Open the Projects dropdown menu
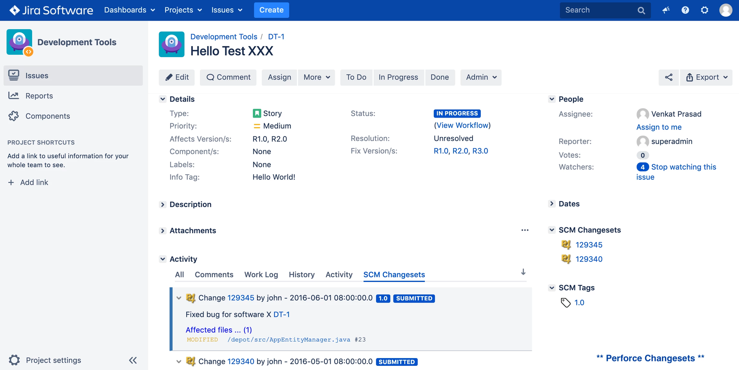Image resolution: width=739 pixels, height=370 pixels. (183, 10)
